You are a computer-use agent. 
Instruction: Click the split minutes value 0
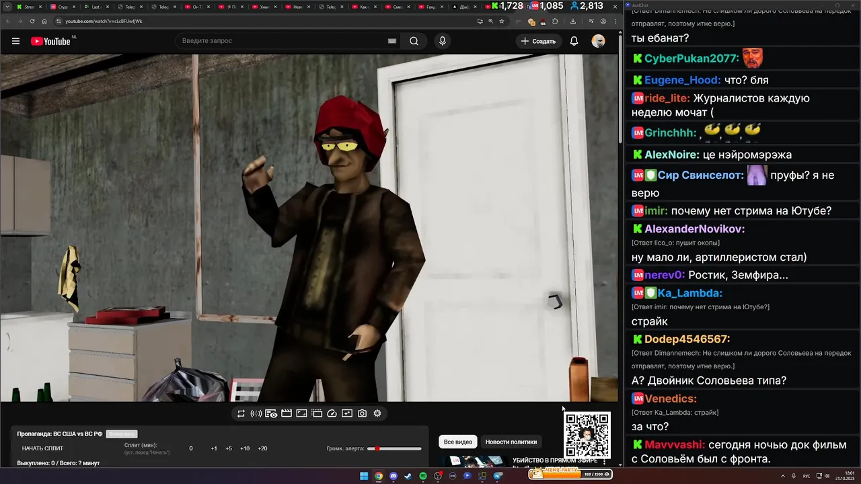[191, 448]
